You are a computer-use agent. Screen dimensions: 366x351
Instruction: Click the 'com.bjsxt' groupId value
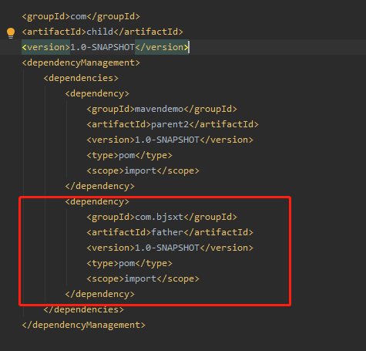159,217
